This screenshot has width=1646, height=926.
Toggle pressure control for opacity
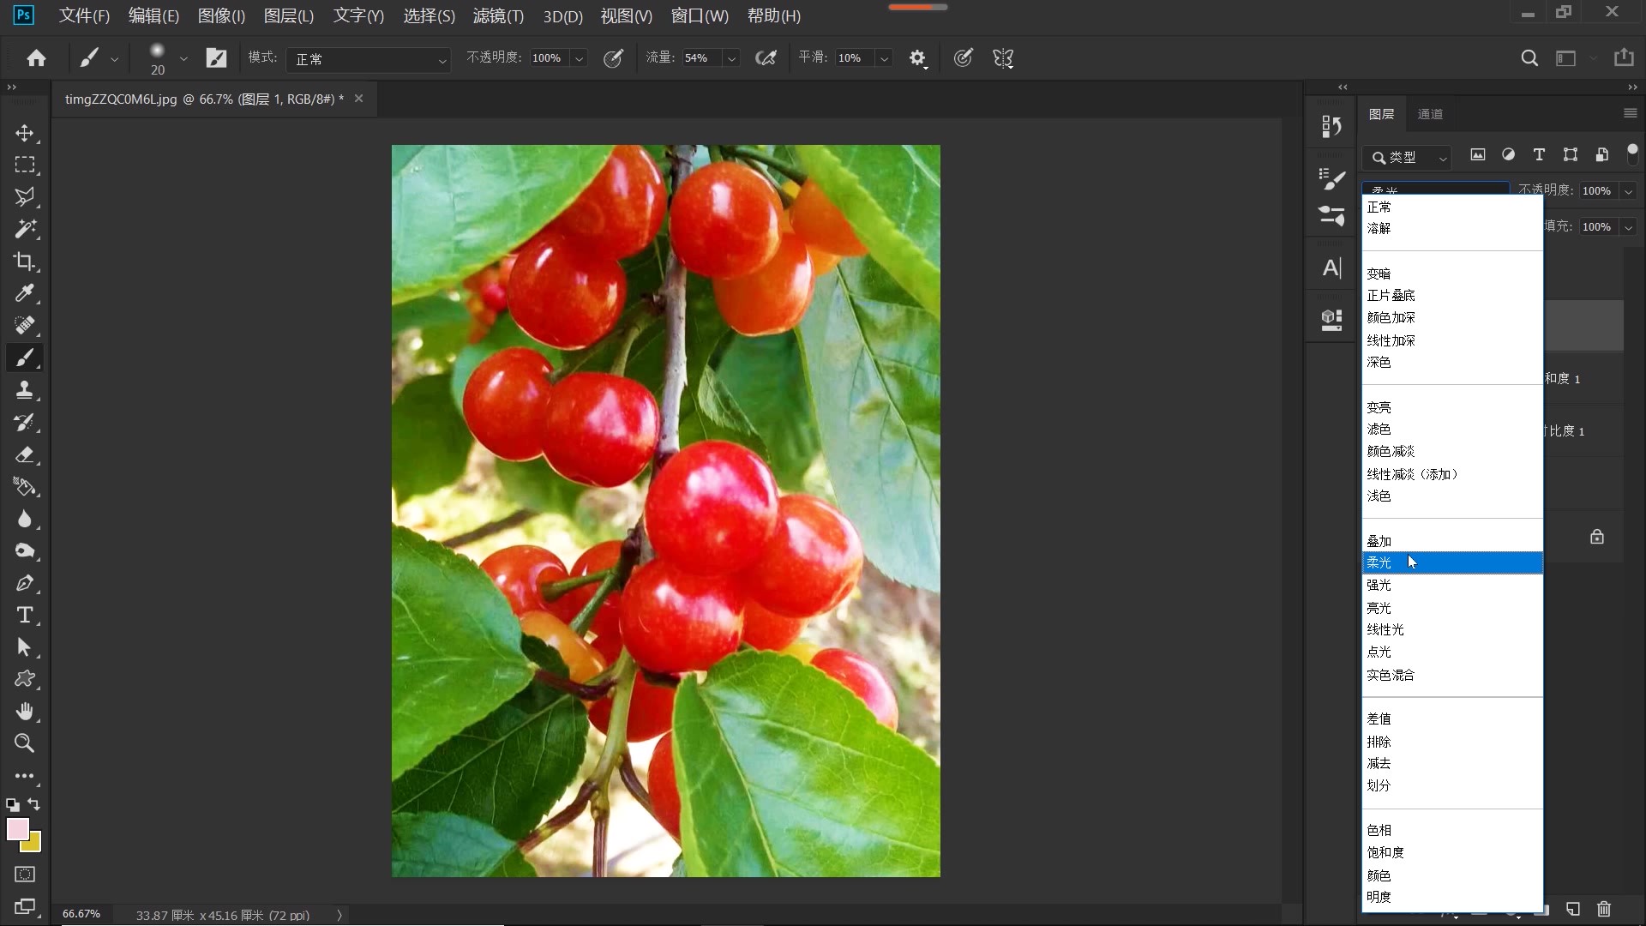(613, 58)
